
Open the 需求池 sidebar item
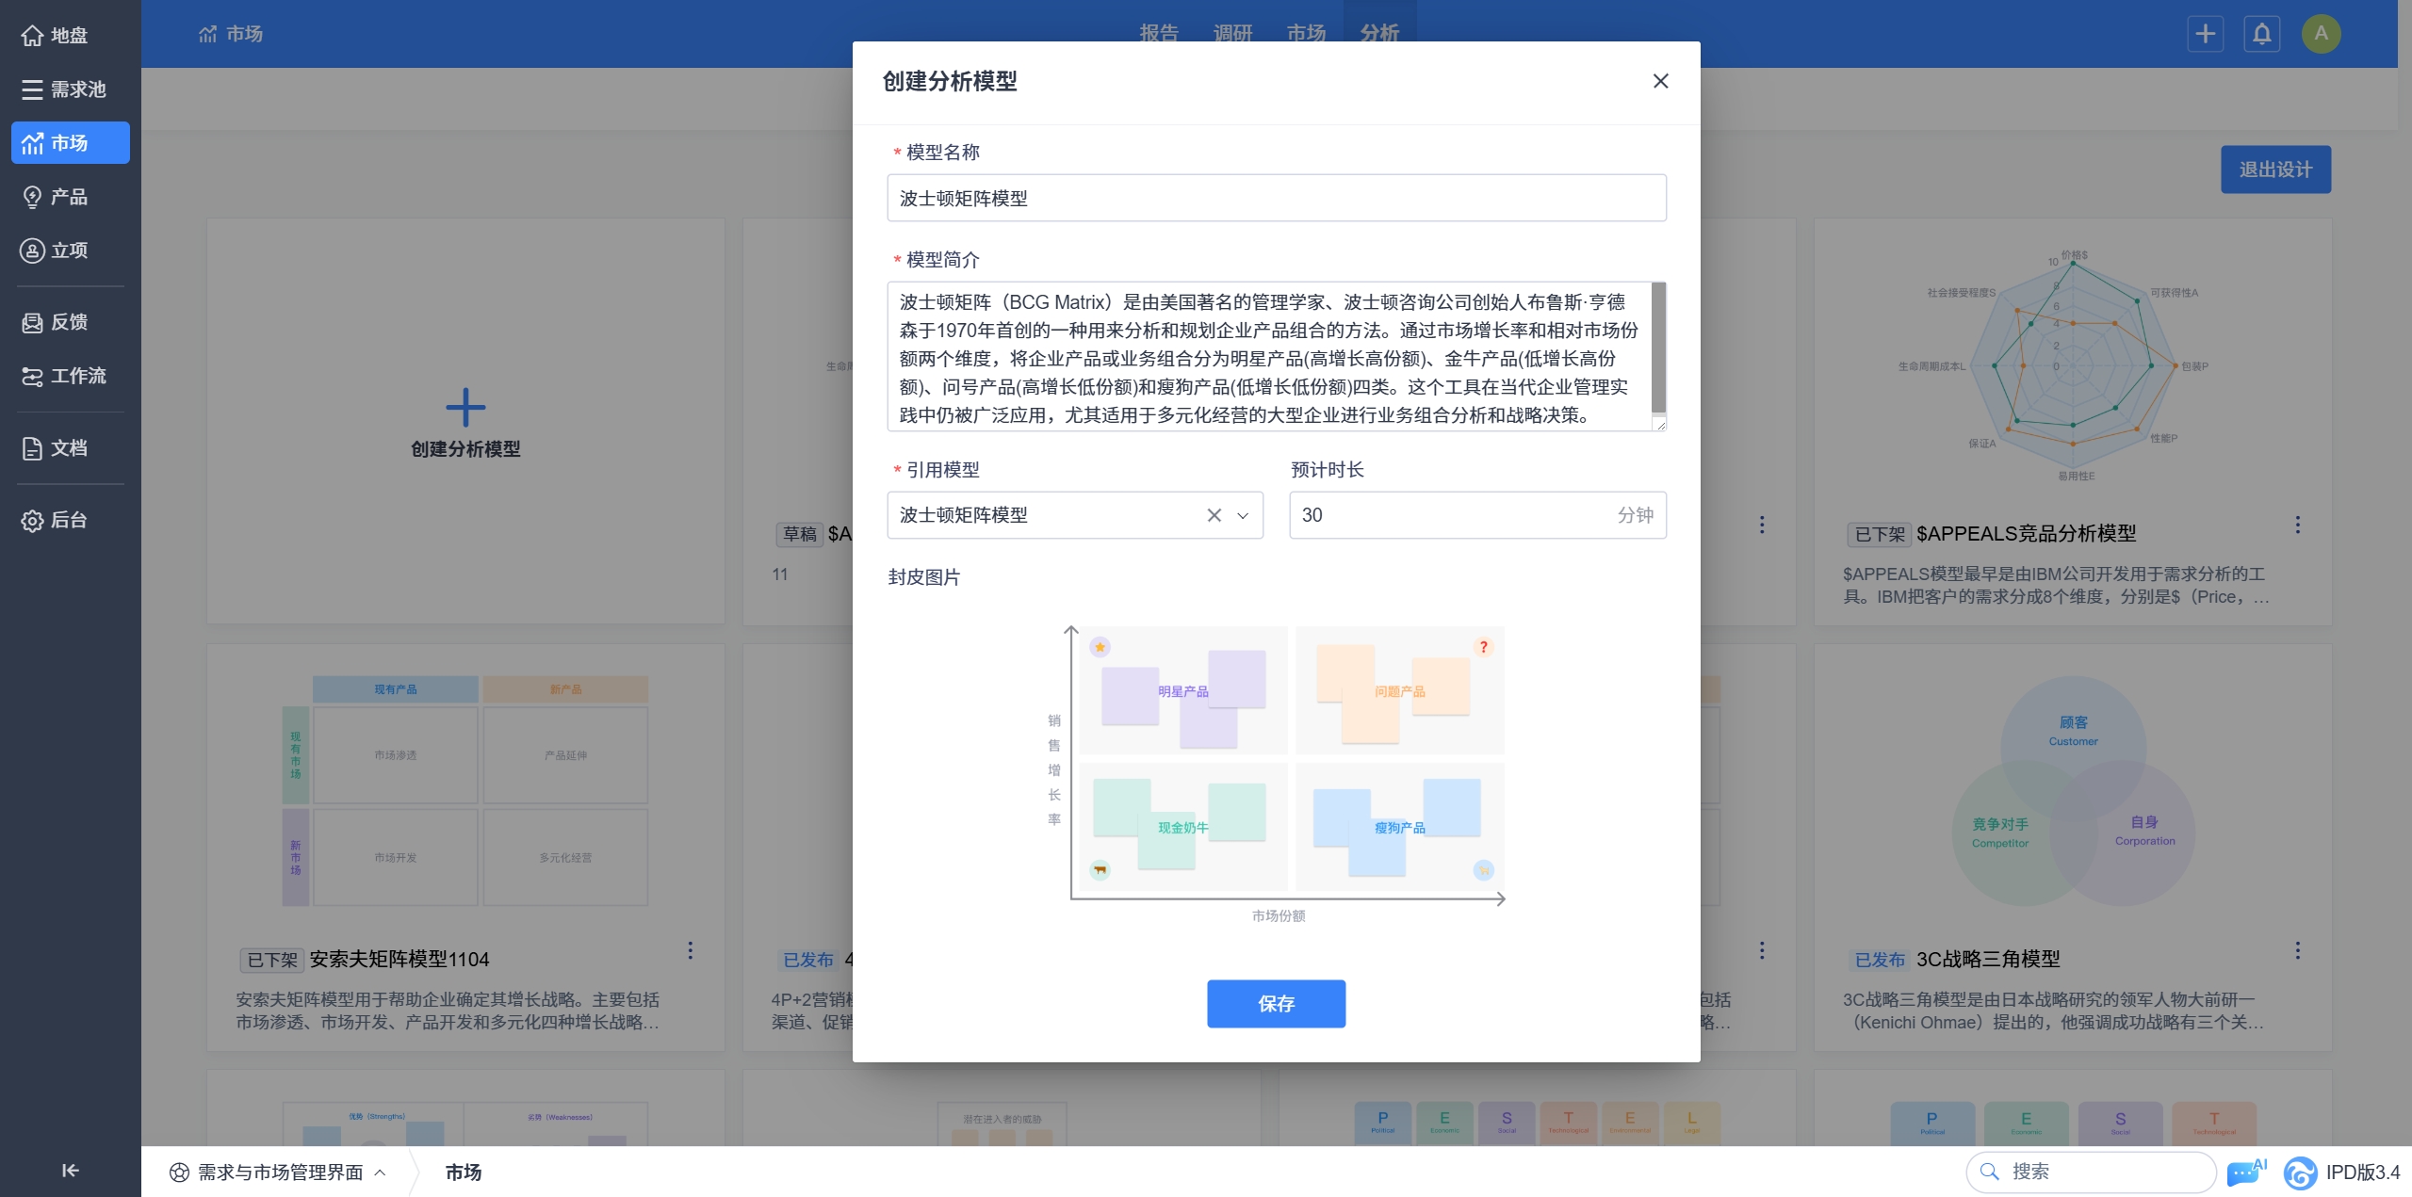(x=64, y=89)
